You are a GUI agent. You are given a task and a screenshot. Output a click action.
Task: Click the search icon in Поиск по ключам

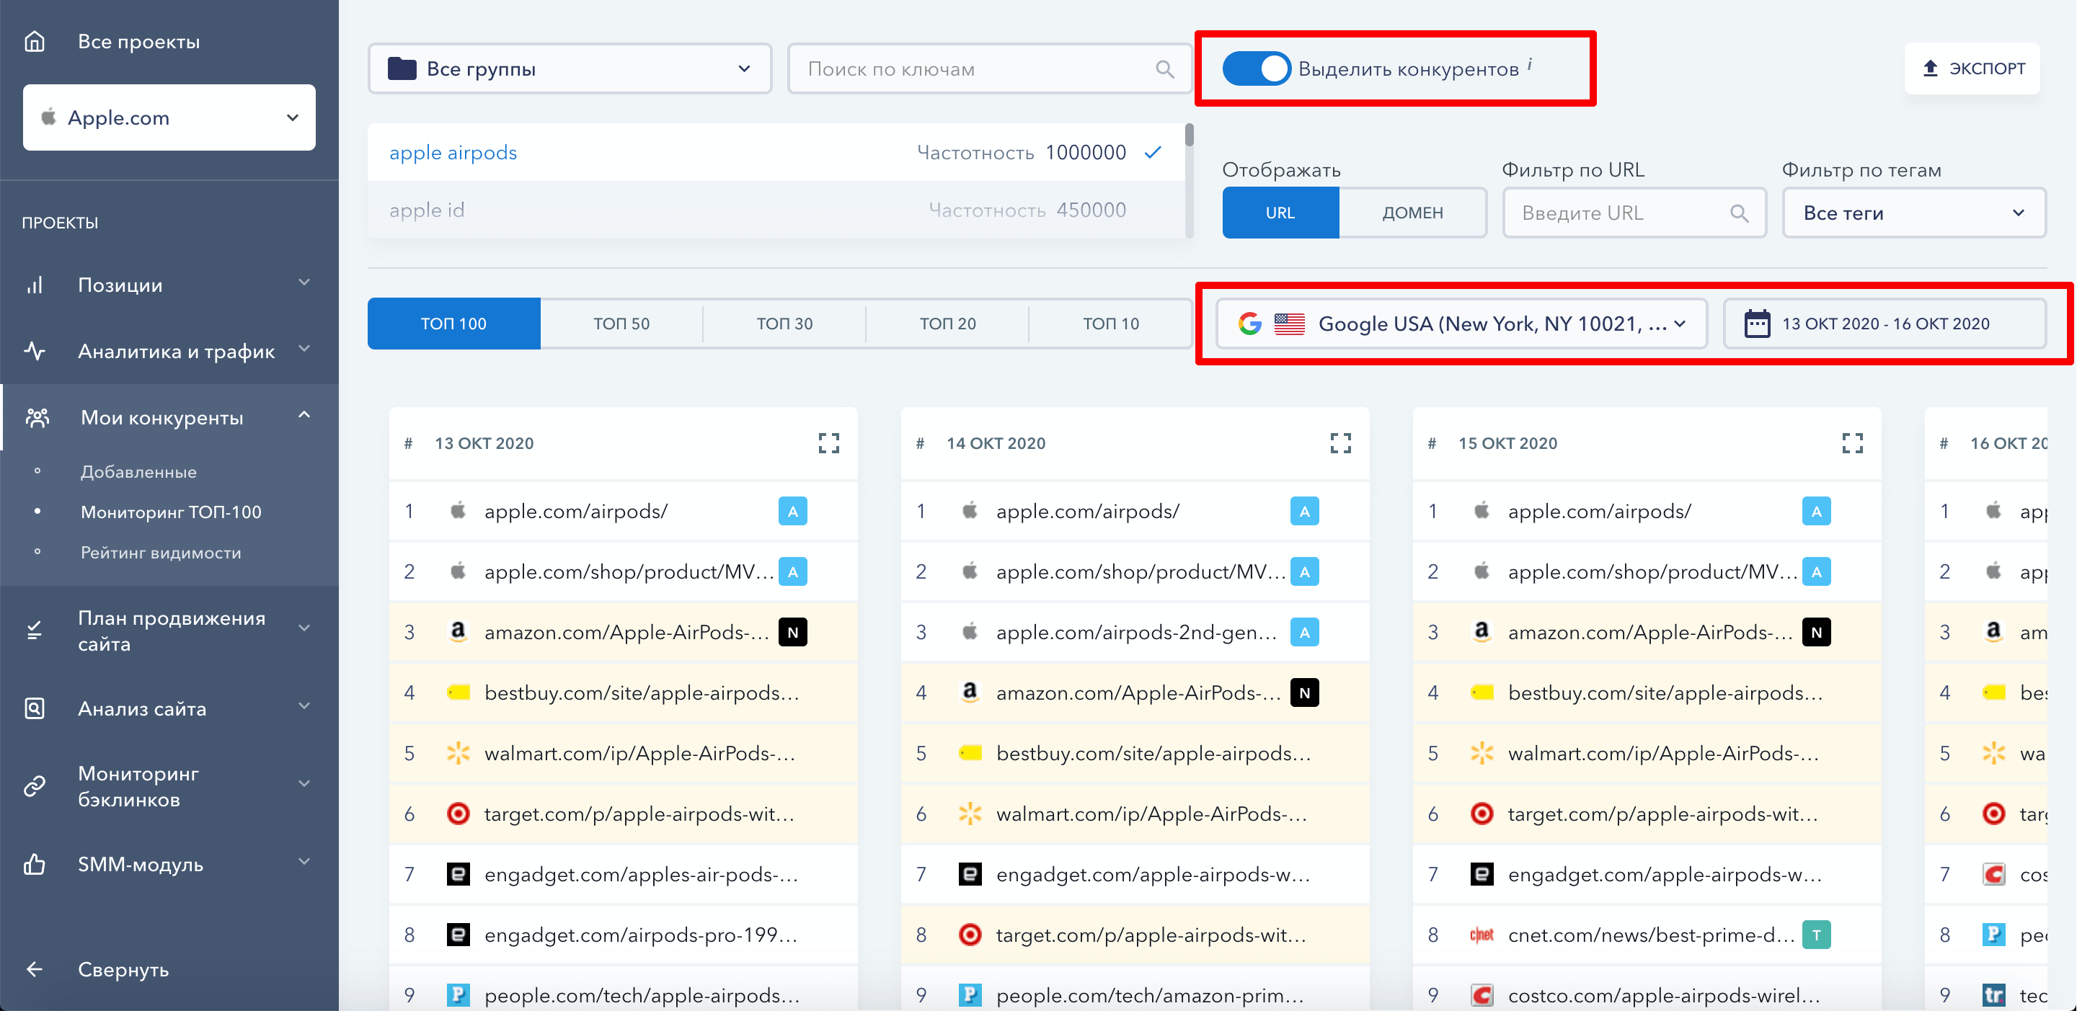(1164, 69)
